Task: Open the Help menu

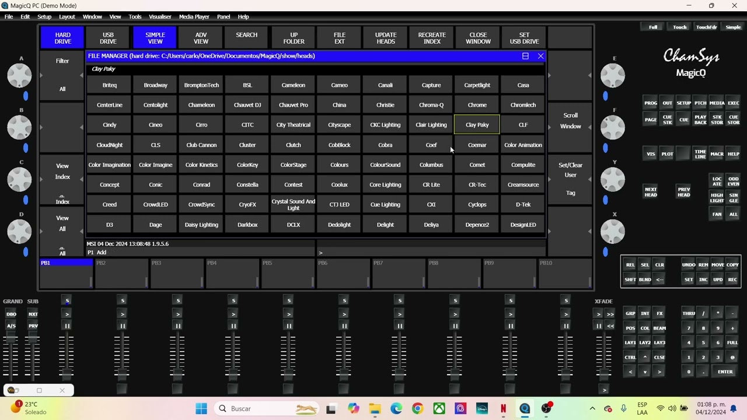Action: point(243,16)
